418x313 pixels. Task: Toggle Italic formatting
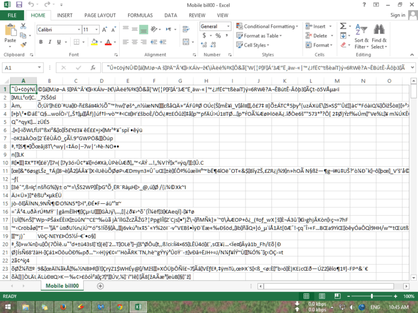click(x=50, y=42)
